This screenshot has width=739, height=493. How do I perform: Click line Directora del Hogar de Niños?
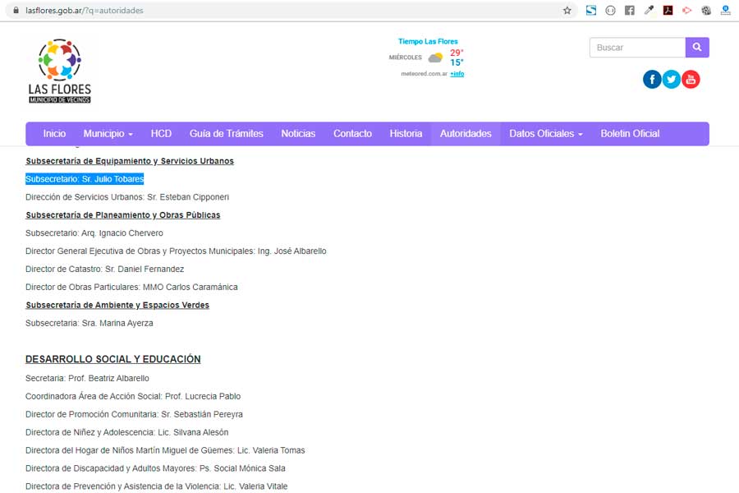coord(165,450)
